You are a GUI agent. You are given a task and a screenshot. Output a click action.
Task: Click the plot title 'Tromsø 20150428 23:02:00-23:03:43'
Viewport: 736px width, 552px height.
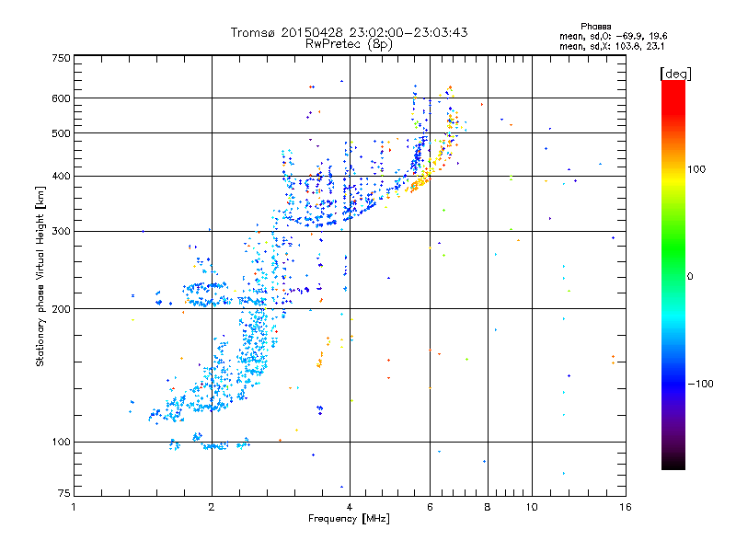pos(349,32)
